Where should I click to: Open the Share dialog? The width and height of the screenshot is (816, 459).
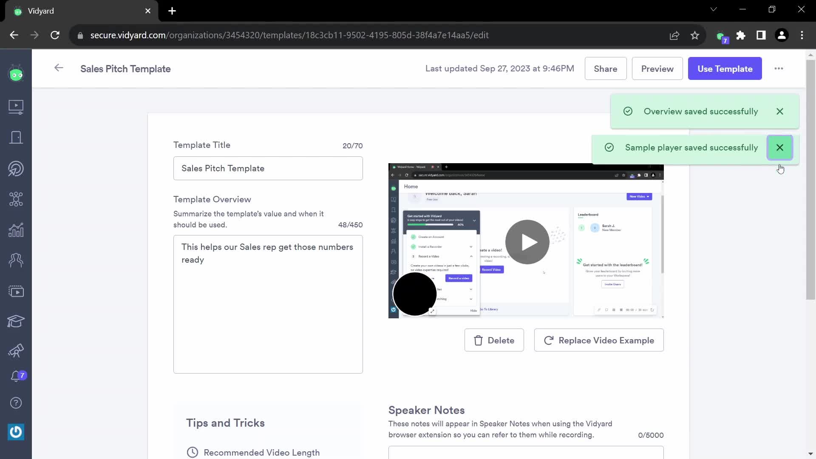coord(606,69)
